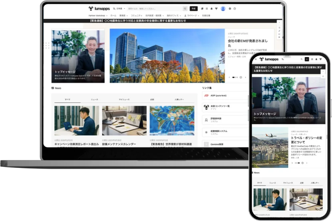Click the help icon after the settings gear
Viewport: 332px width, 221px height.
click(x=235, y=9)
